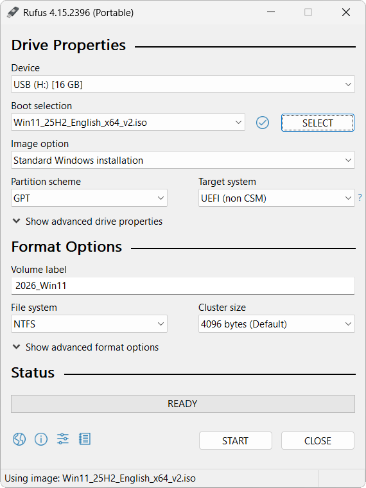
Task: Open application settings sliders icon
Action: click(63, 439)
